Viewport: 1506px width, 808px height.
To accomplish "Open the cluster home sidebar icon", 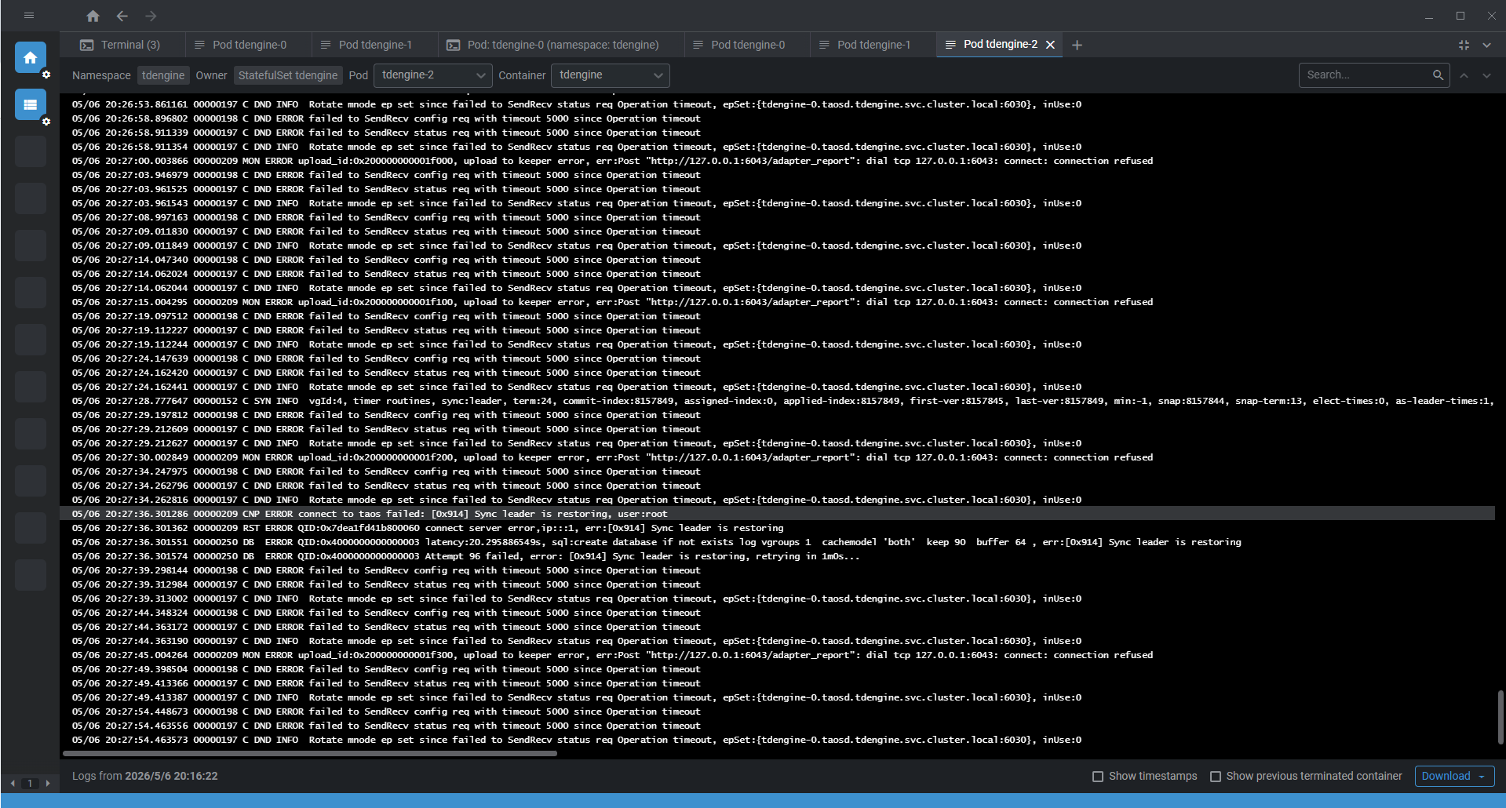I will tap(31, 57).
